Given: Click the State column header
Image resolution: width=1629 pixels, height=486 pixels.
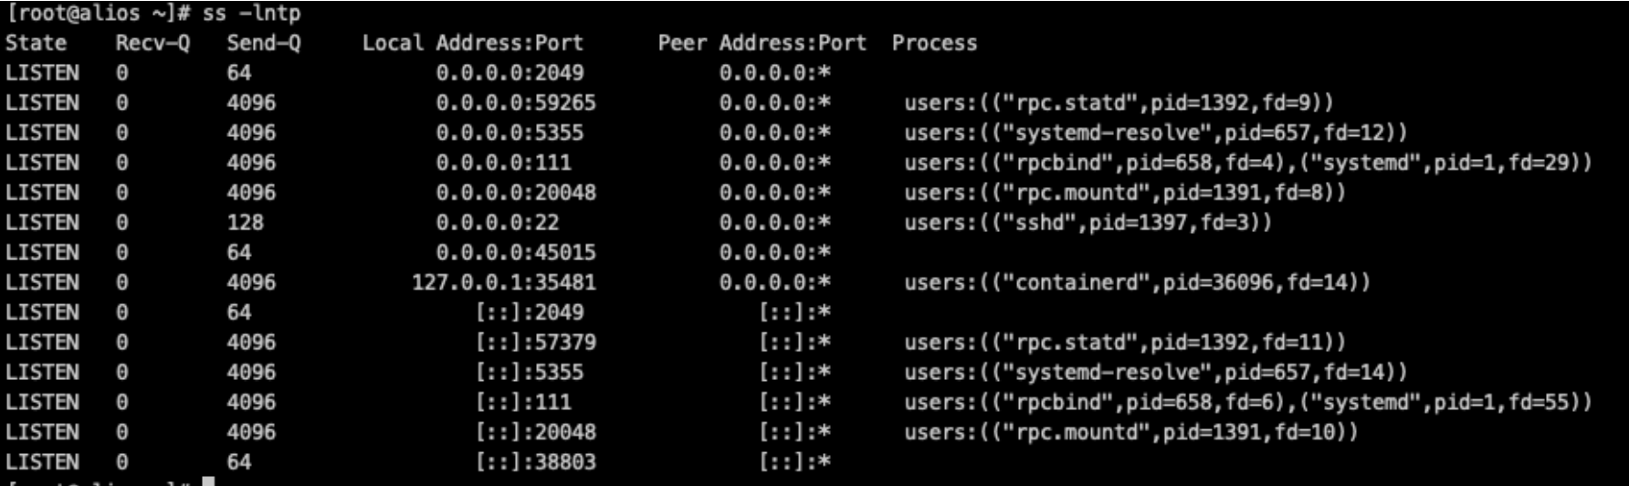Looking at the screenshot, I should (x=37, y=43).
